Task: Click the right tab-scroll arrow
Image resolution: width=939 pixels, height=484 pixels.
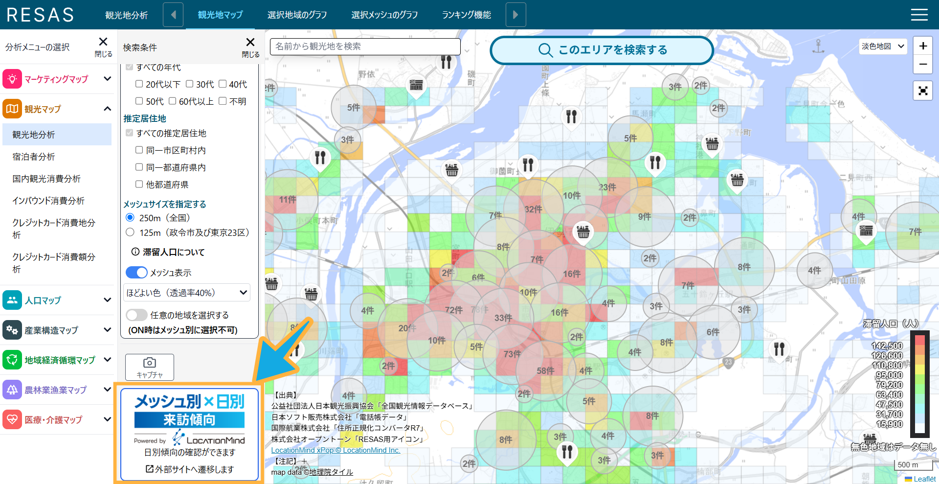Action: click(515, 15)
